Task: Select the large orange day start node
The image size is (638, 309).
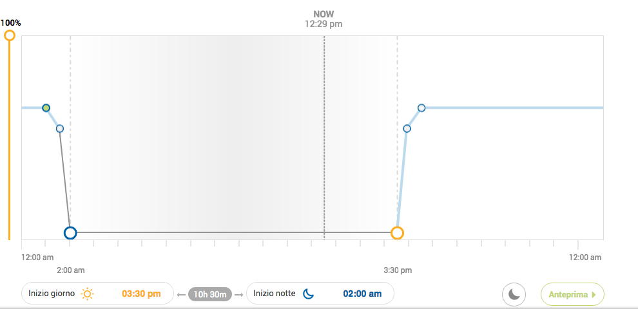Action: click(397, 233)
